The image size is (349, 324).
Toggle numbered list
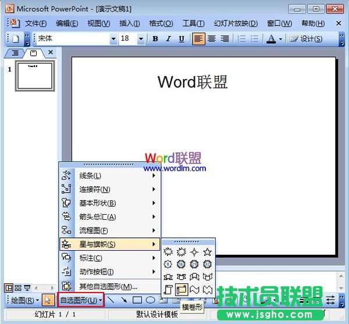(241, 39)
